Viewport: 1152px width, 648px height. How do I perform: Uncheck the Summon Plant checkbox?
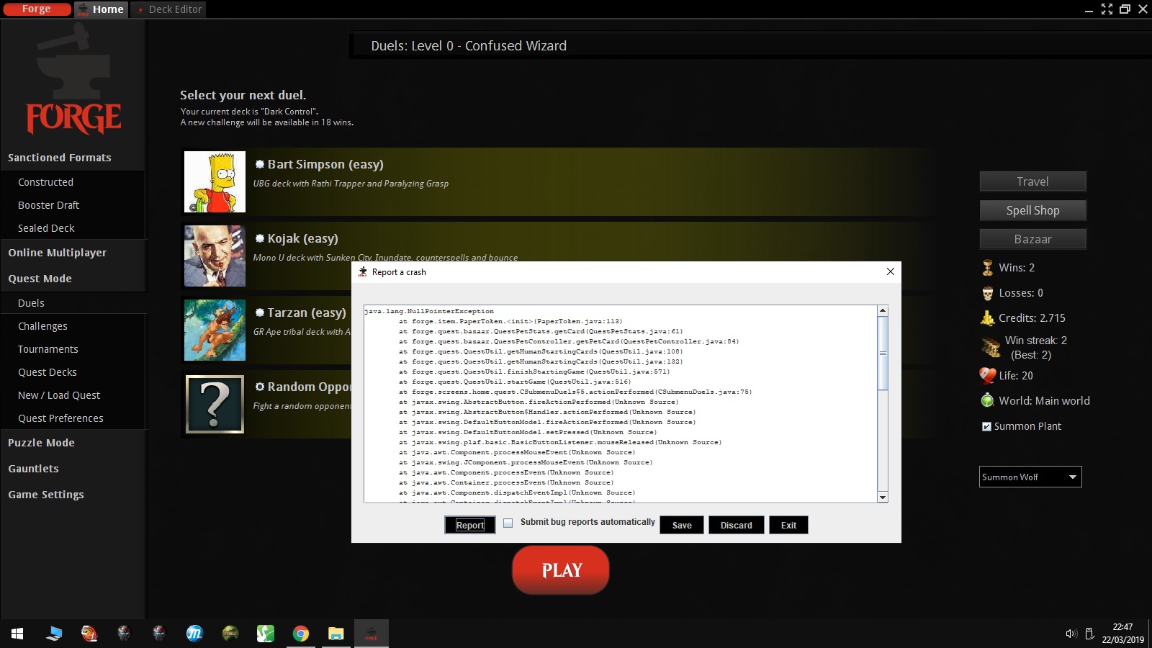(986, 427)
